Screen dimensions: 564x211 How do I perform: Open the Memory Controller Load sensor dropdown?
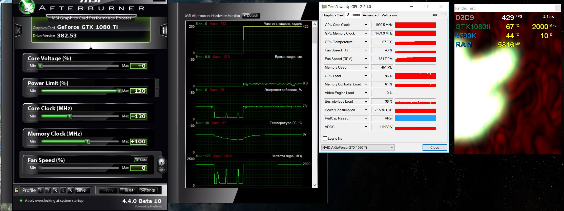pos(366,84)
